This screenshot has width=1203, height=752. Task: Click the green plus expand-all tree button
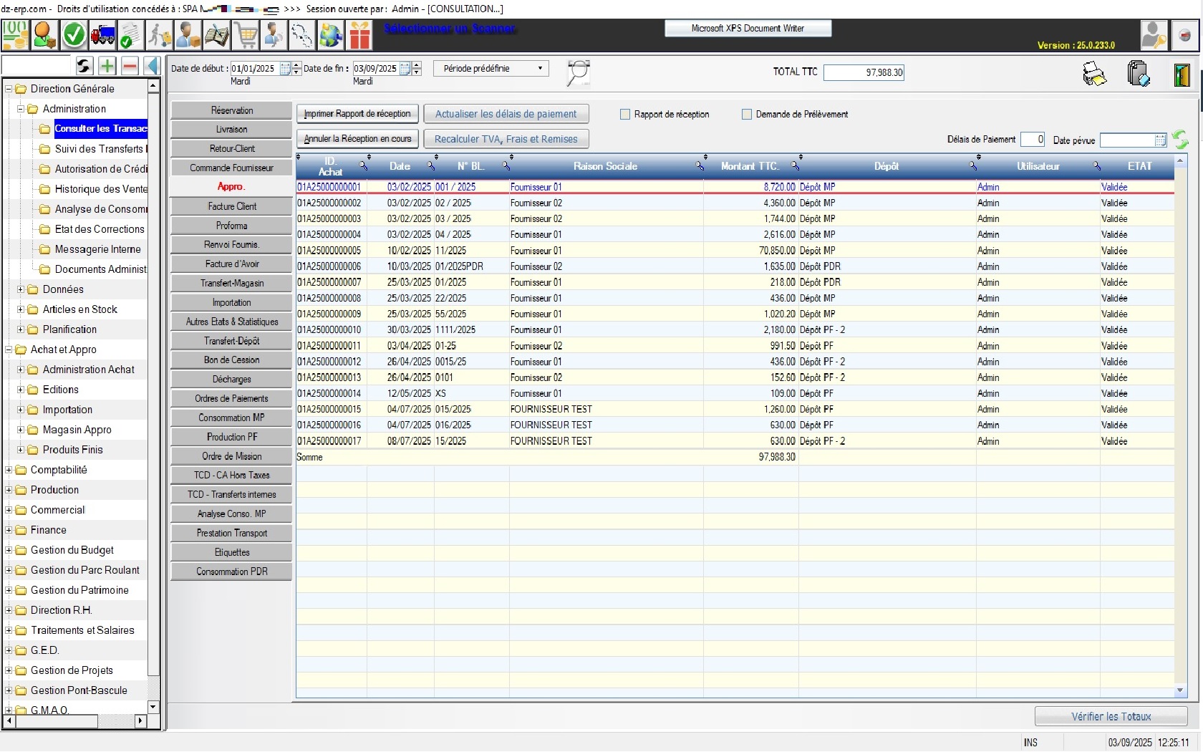point(107,66)
